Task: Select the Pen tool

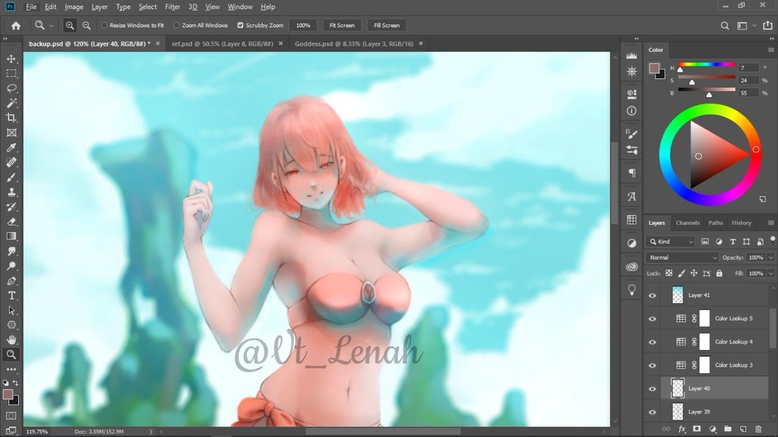Action: (x=11, y=281)
